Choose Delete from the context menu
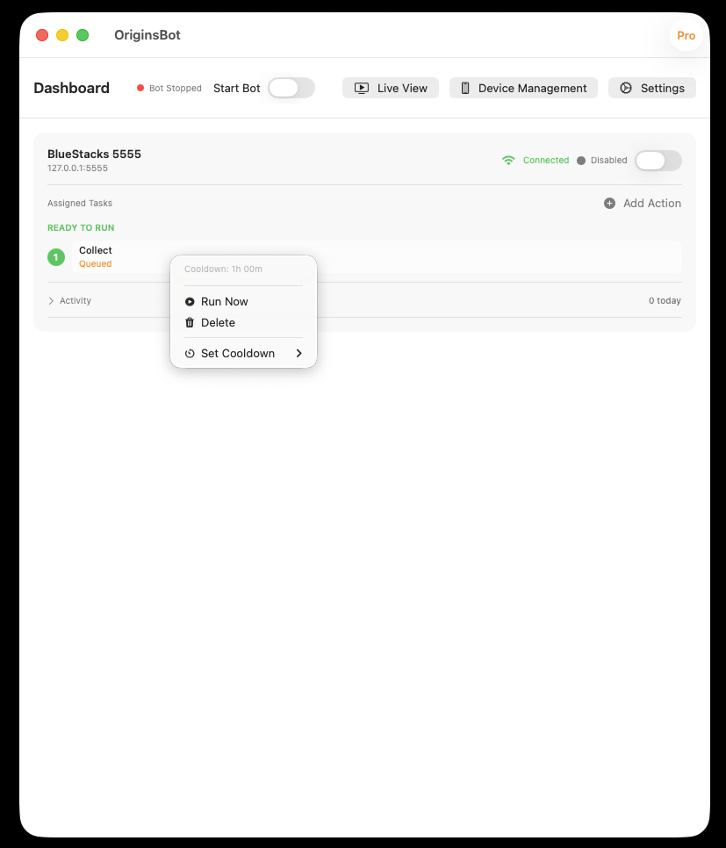Image resolution: width=726 pixels, height=848 pixels. pyautogui.click(x=243, y=323)
